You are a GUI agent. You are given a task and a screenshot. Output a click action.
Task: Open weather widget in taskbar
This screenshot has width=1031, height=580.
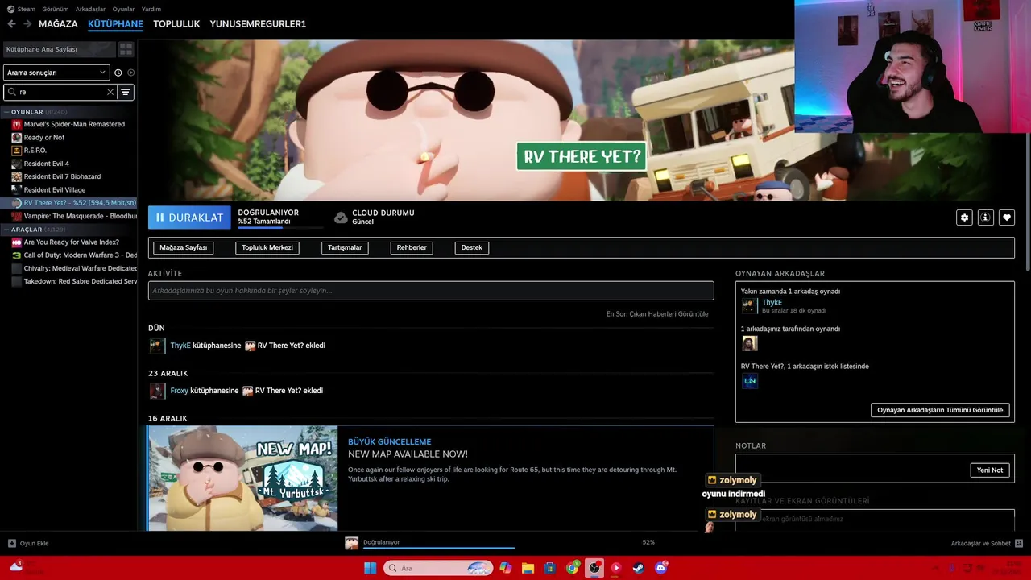[x=16, y=567]
